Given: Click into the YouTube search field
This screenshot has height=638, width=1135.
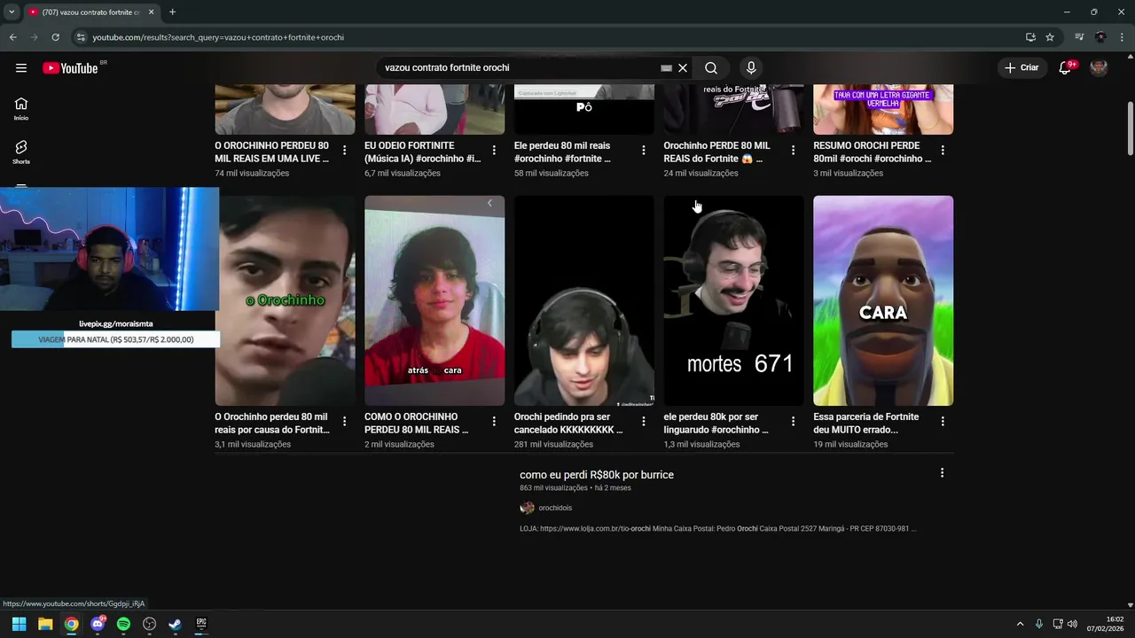Looking at the screenshot, I should click(519, 68).
